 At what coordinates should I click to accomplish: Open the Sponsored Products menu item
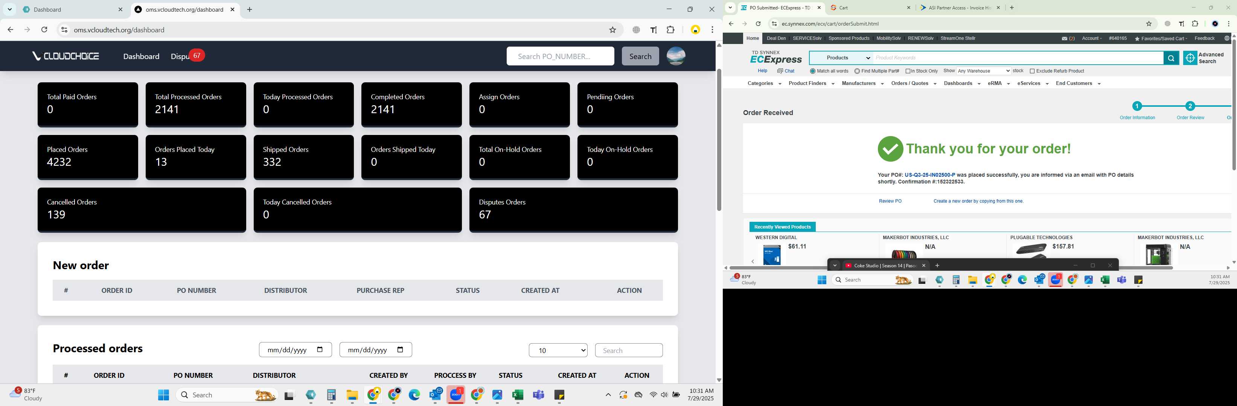(849, 38)
